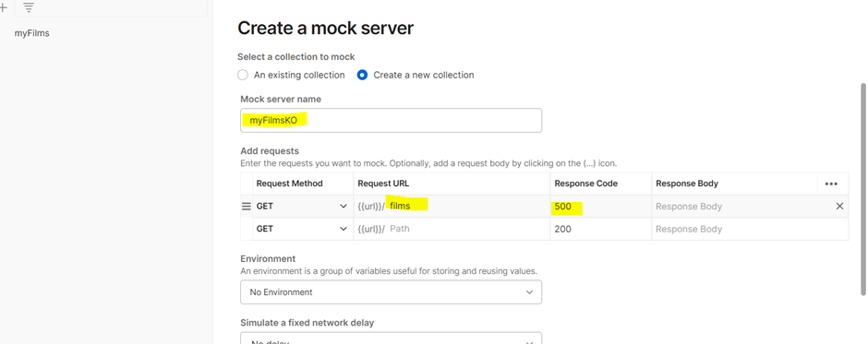The width and height of the screenshot is (868, 344).
Task: Click the first row Response Body cell
Action: [741, 207]
